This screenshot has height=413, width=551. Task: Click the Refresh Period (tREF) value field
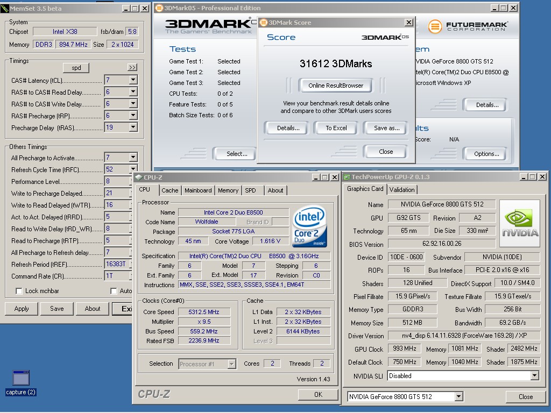pyautogui.click(x=118, y=264)
